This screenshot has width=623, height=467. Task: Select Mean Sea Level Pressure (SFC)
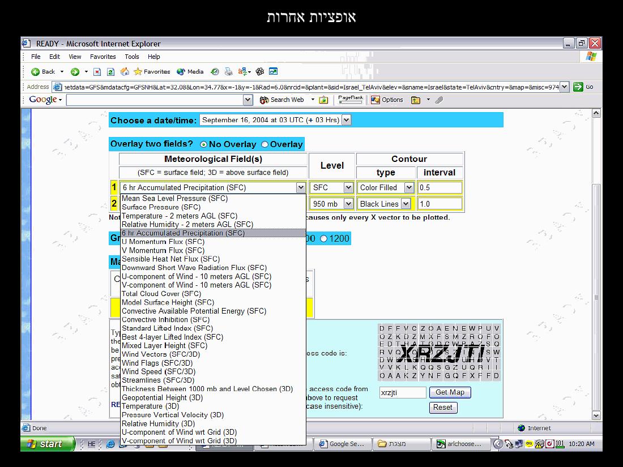[x=213, y=199]
